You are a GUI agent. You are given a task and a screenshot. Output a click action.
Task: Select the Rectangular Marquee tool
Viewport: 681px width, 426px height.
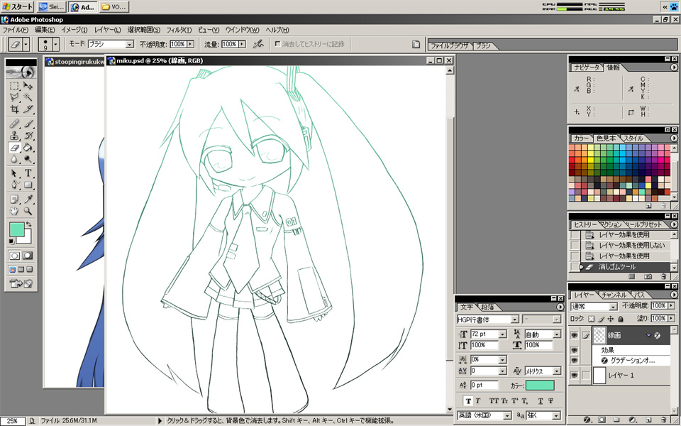click(14, 86)
